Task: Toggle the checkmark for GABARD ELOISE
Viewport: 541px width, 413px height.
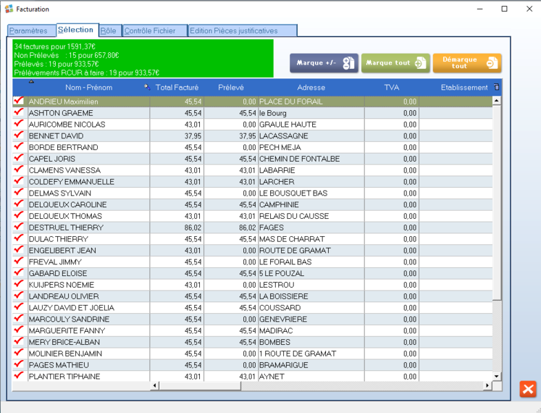Action: point(19,273)
